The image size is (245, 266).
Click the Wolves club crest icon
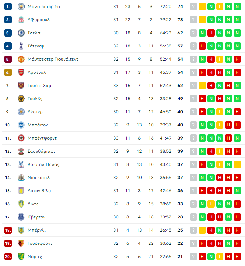pos(21,99)
